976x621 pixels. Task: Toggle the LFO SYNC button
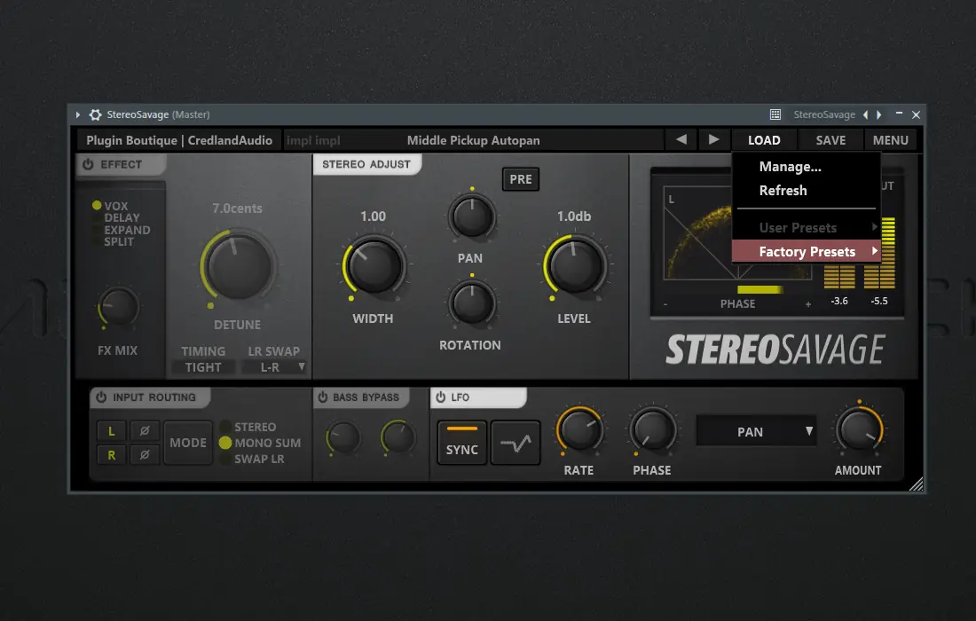[x=462, y=443]
